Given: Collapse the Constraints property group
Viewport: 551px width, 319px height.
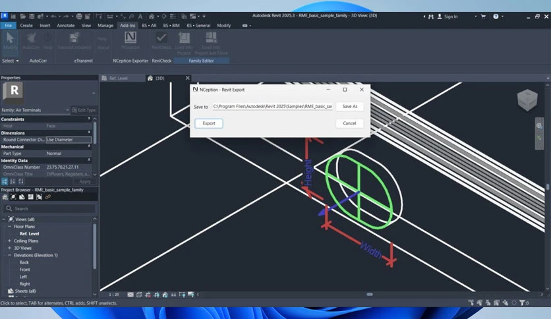Looking at the screenshot, I should click(x=89, y=119).
